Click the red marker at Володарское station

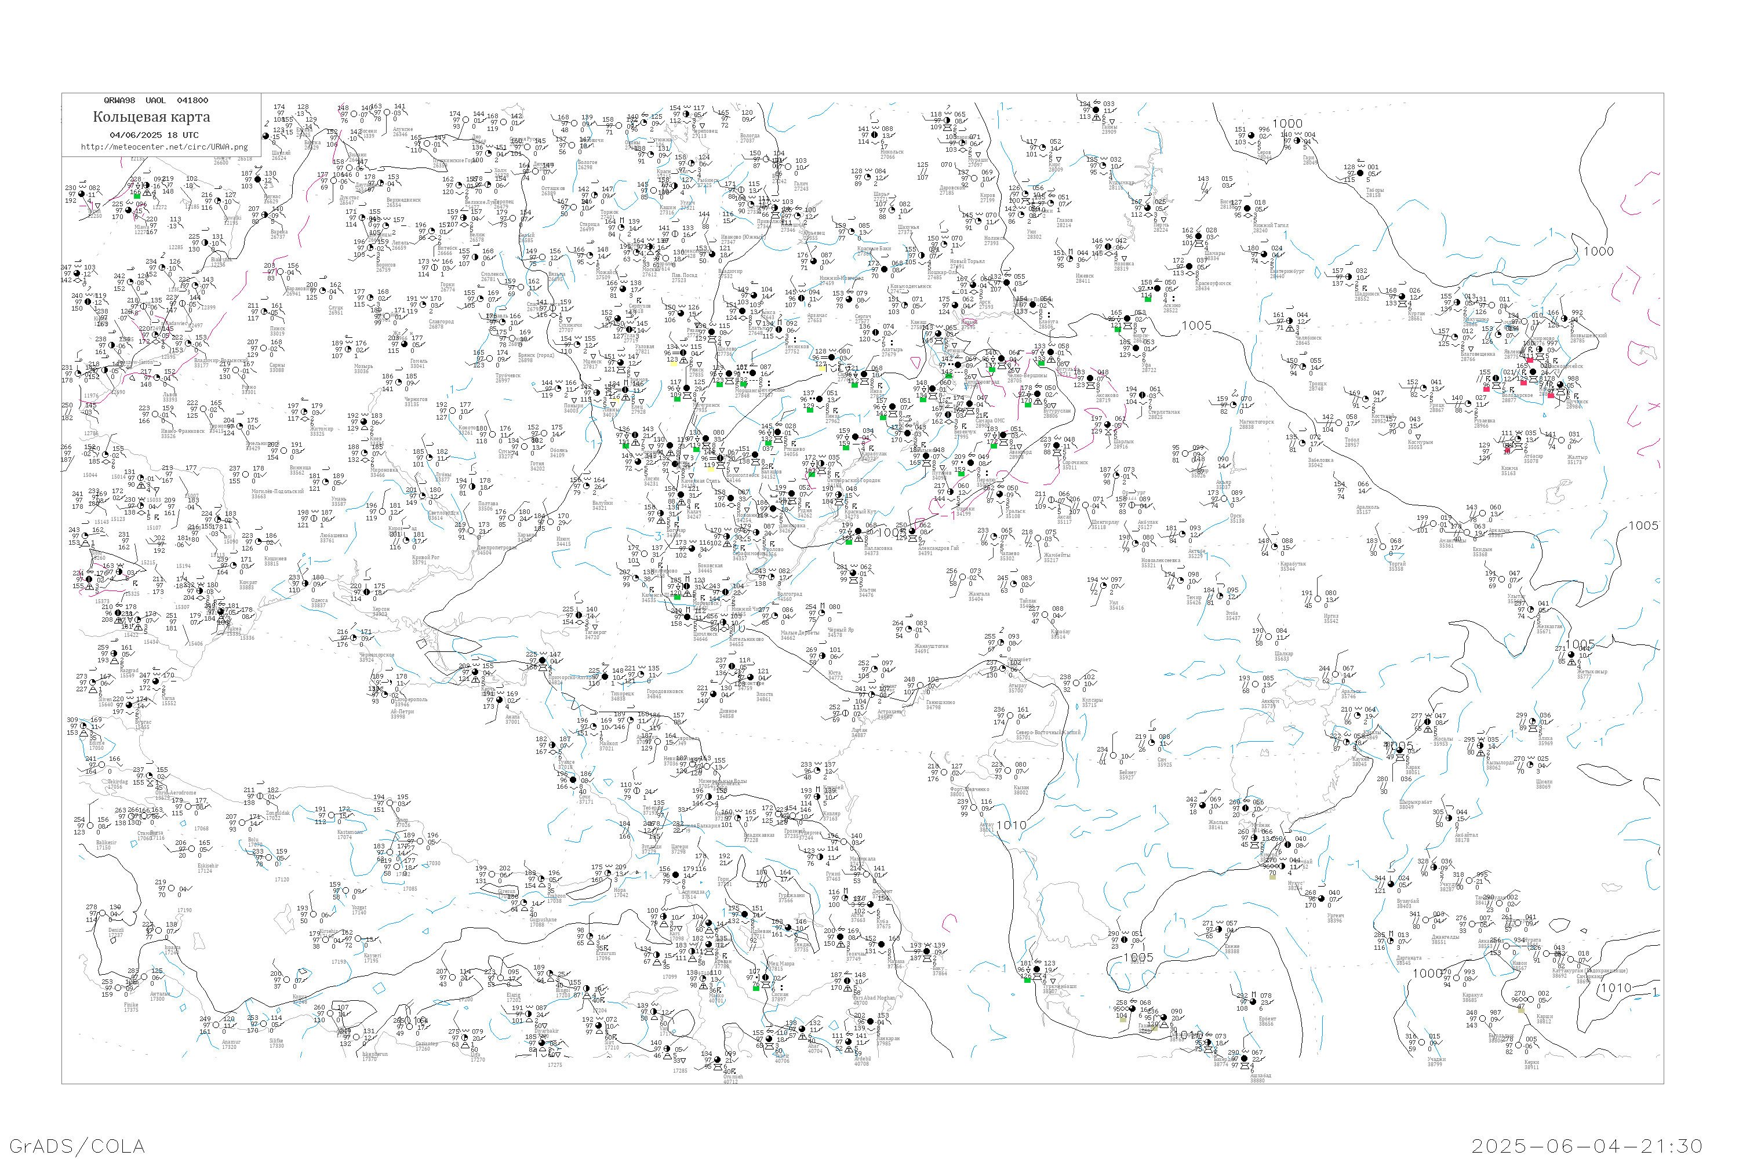[1487, 389]
